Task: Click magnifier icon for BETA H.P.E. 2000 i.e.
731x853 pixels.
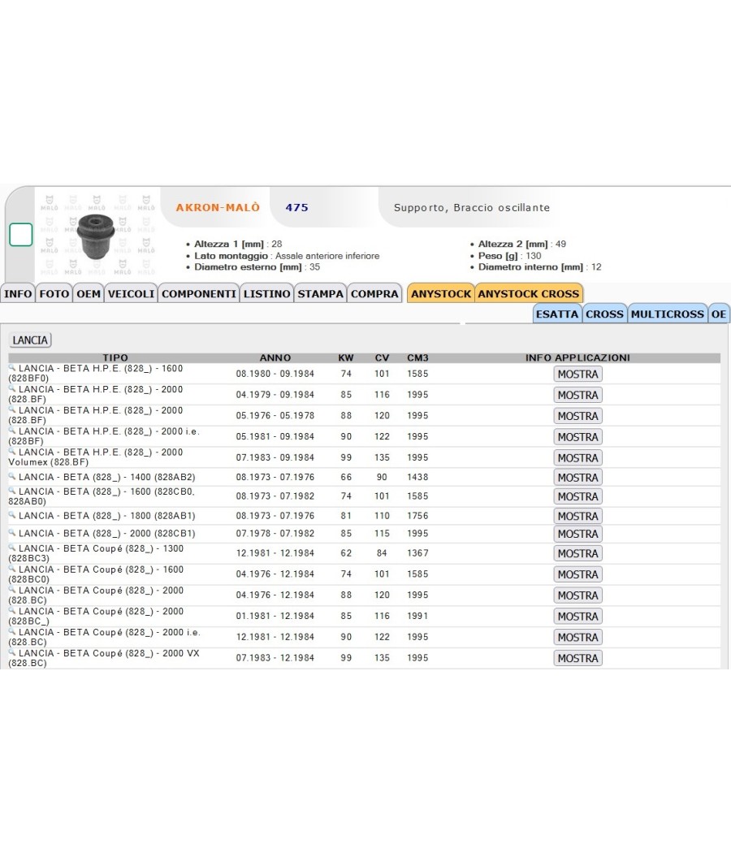Action: (x=12, y=431)
